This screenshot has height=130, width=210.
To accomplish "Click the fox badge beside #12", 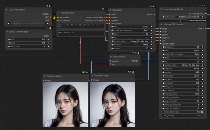I will coord(87,72).
